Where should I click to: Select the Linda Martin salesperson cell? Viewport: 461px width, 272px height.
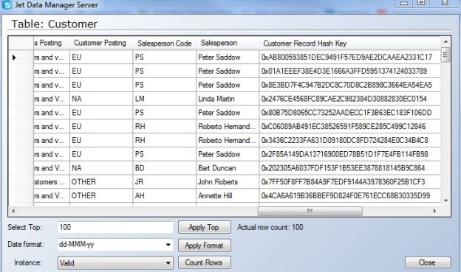tap(228, 99)
